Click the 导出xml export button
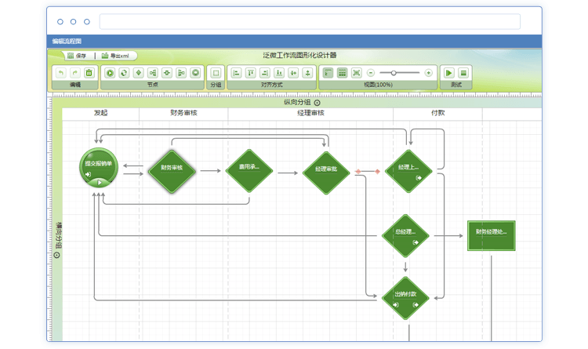Image resolution: width=588 pixels, height=349 pixels. [x=115, y=56]
